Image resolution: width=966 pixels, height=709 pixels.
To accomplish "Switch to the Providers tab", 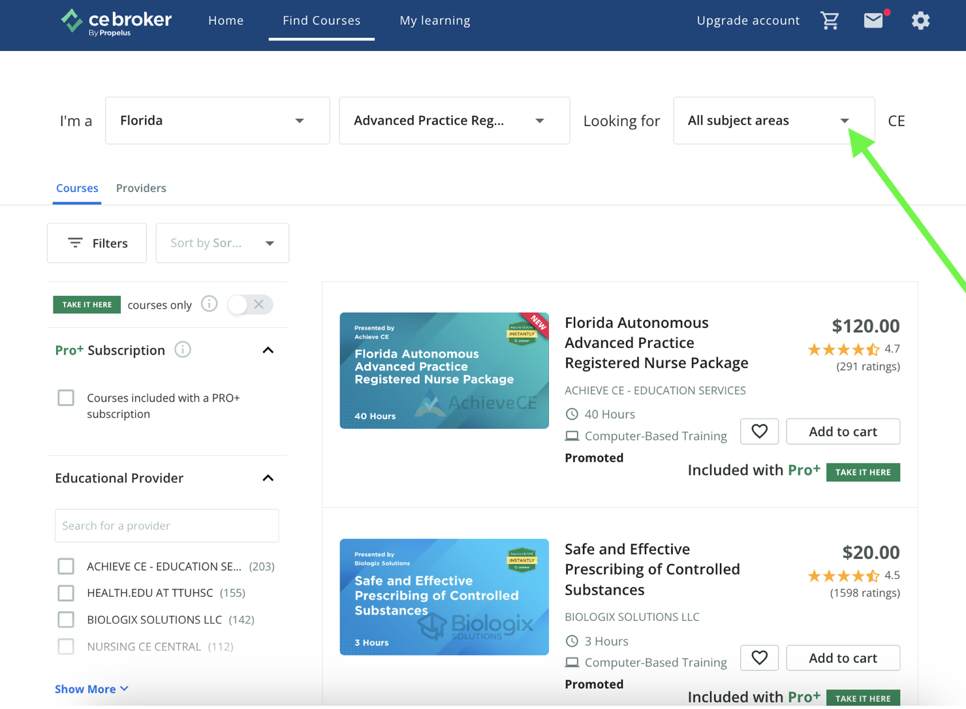I will pyautogui.click(x=141, y=188).
